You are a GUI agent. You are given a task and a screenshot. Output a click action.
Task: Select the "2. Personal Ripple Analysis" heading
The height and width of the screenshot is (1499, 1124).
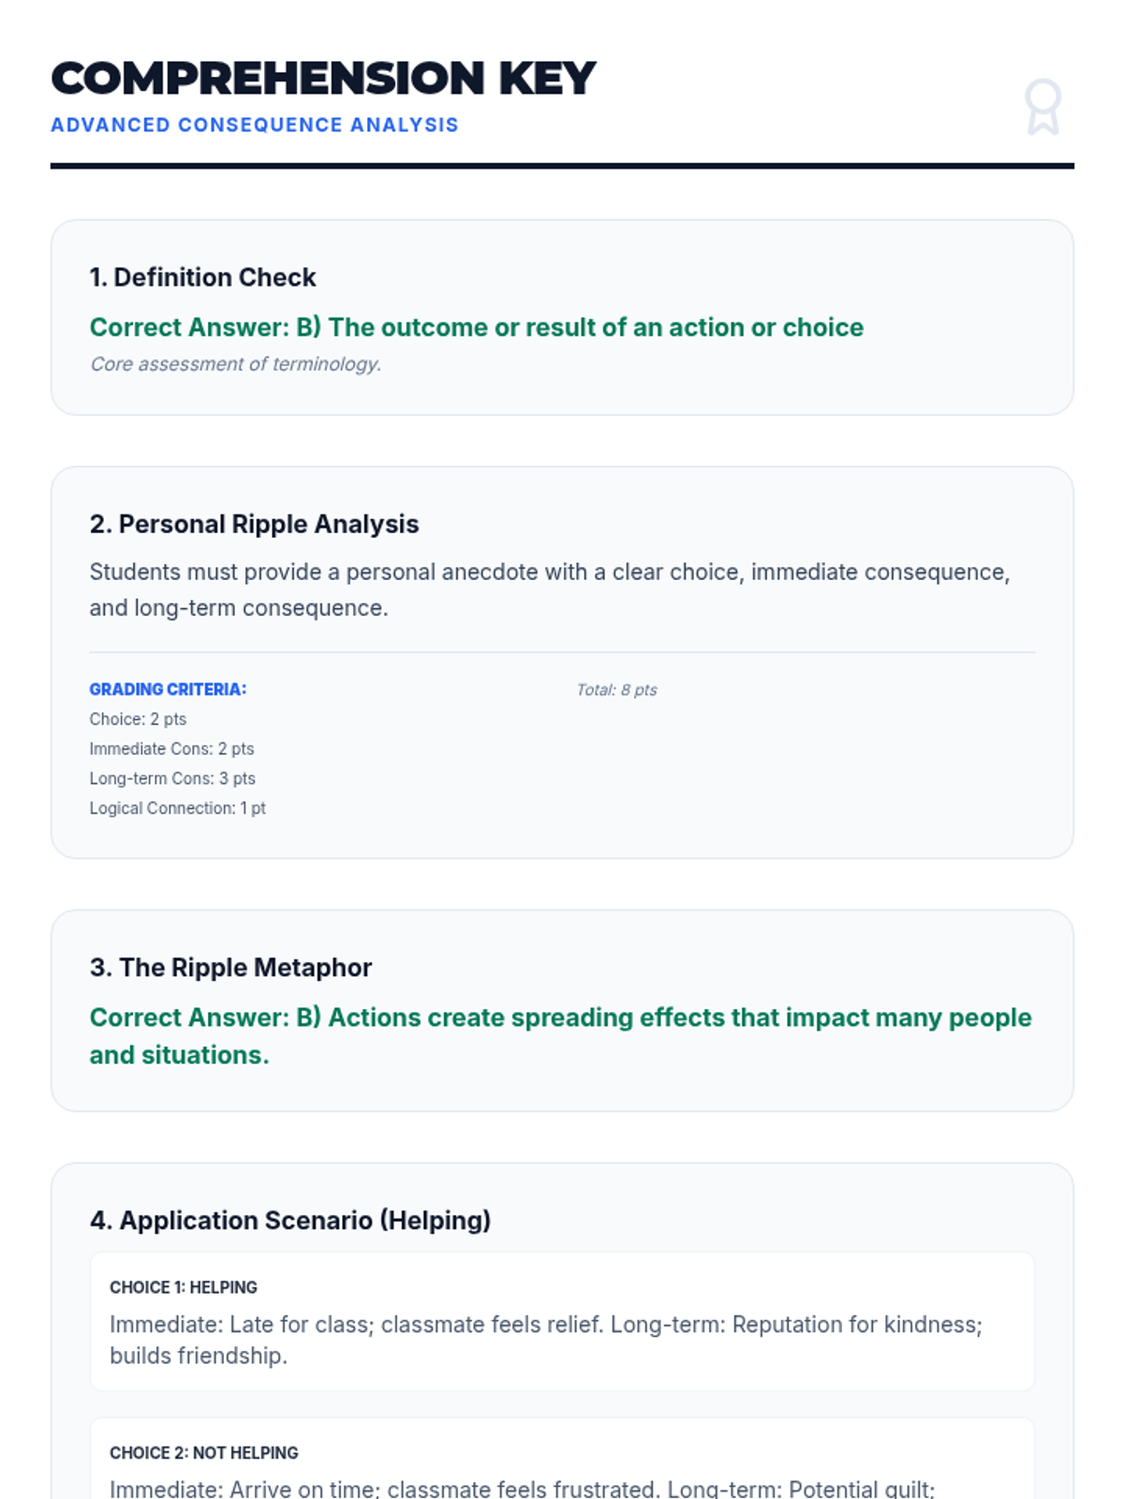coord(254,524)
